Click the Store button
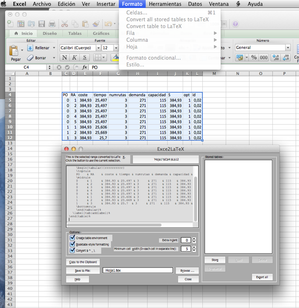299x308 pixels. 215,260
